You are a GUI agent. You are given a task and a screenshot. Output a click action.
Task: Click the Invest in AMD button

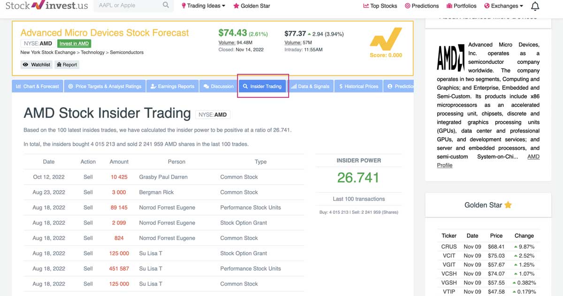tap(74, 43)
